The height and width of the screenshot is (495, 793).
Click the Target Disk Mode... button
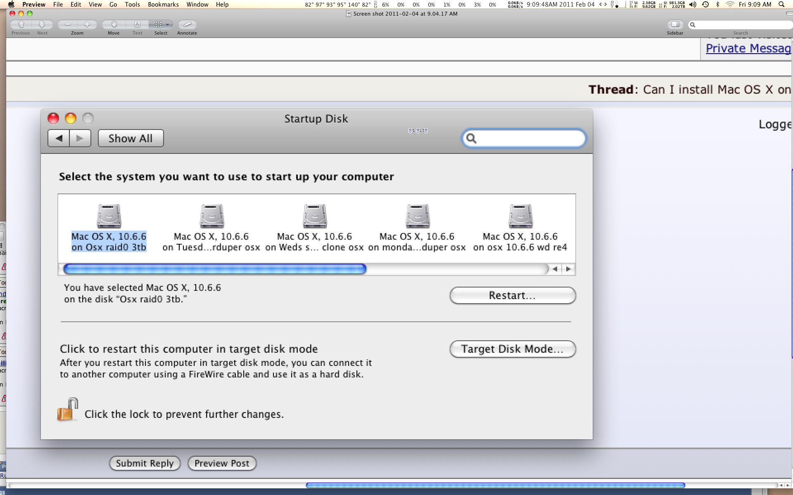[x=513, y=349]
